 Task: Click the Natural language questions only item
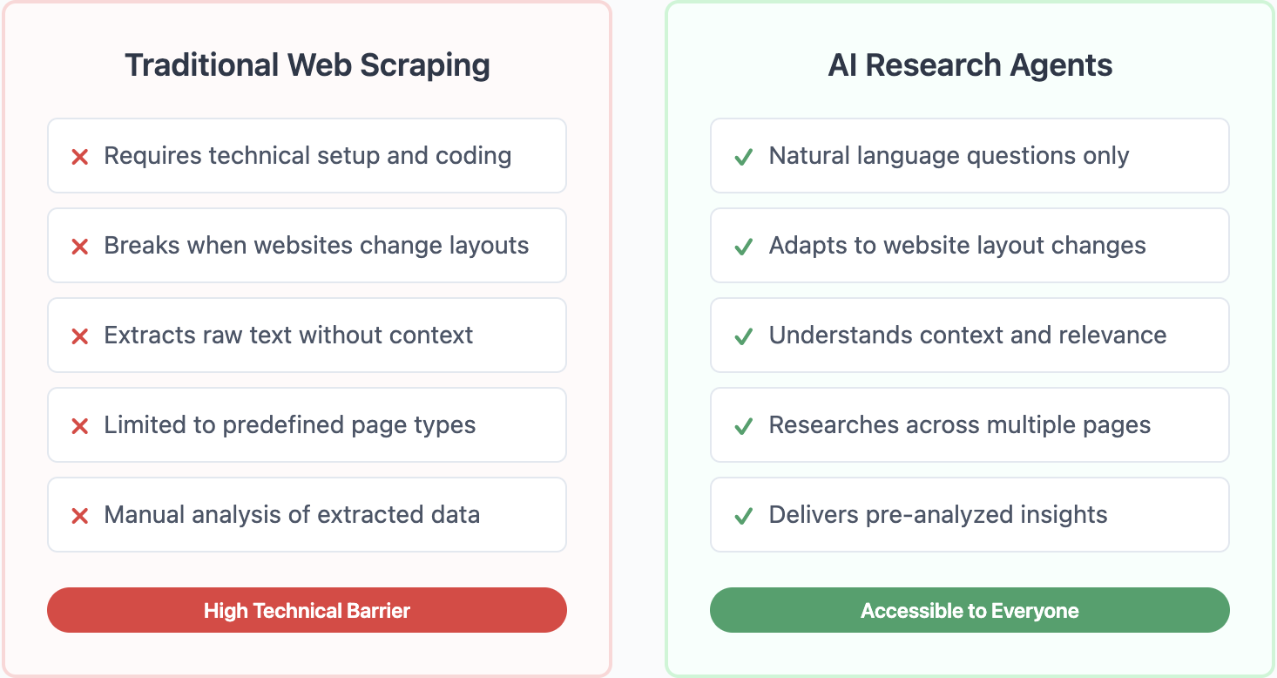coord(970,156)
